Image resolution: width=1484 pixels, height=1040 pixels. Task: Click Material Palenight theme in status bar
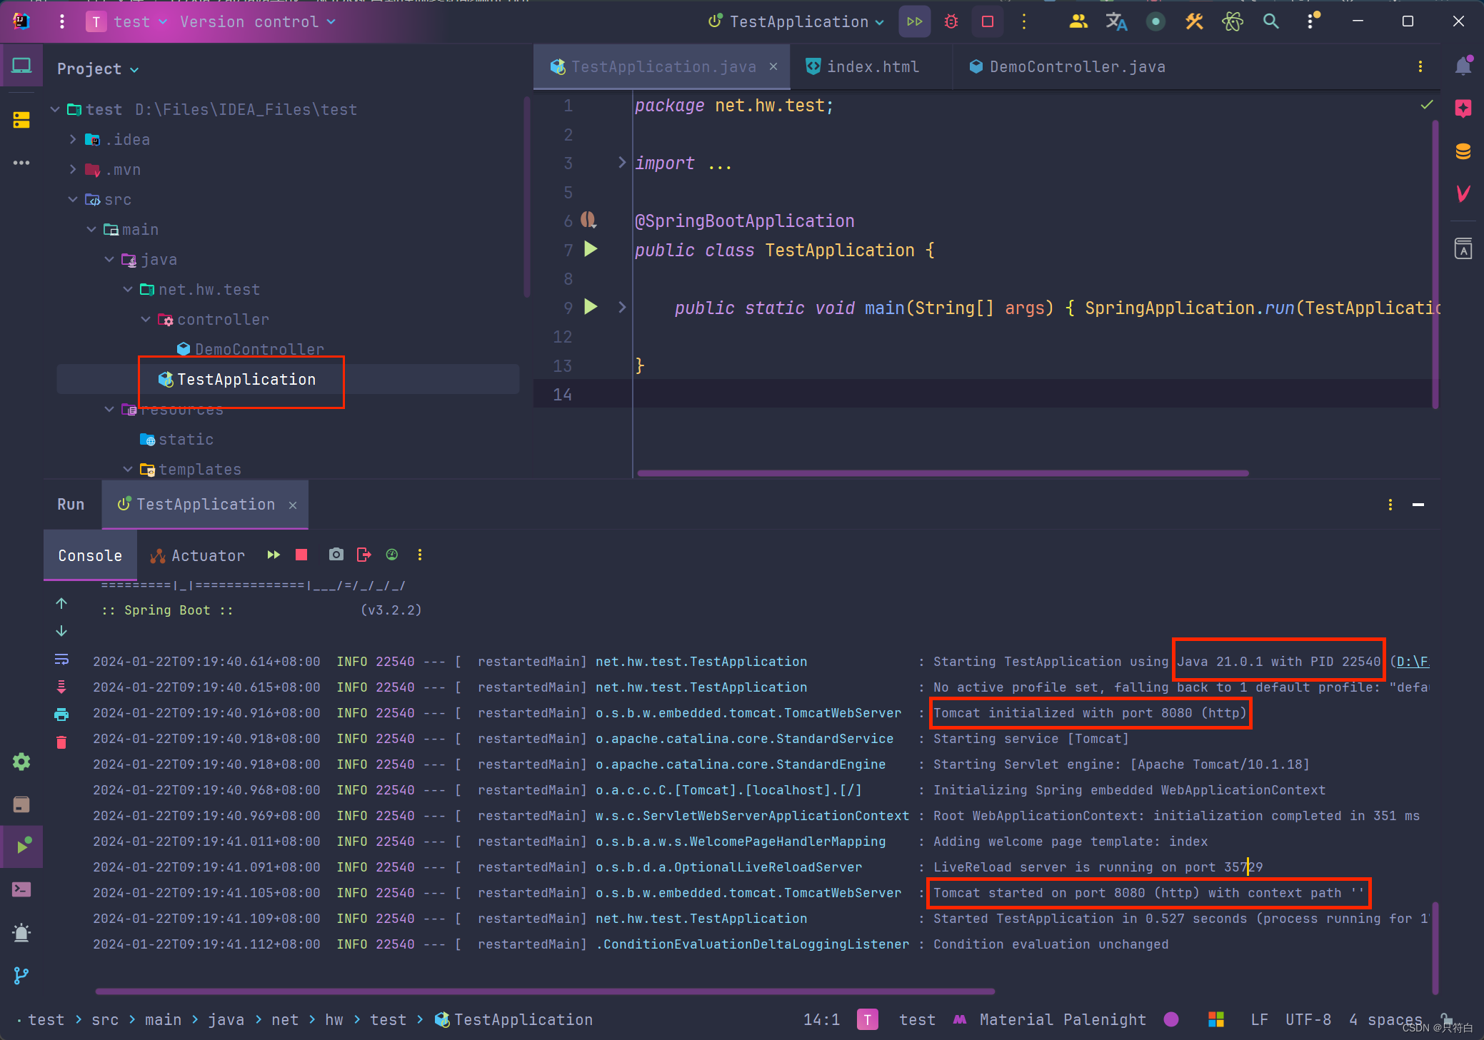1062,1019
